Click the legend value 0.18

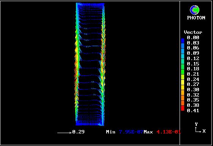click(x=193, y=69)
